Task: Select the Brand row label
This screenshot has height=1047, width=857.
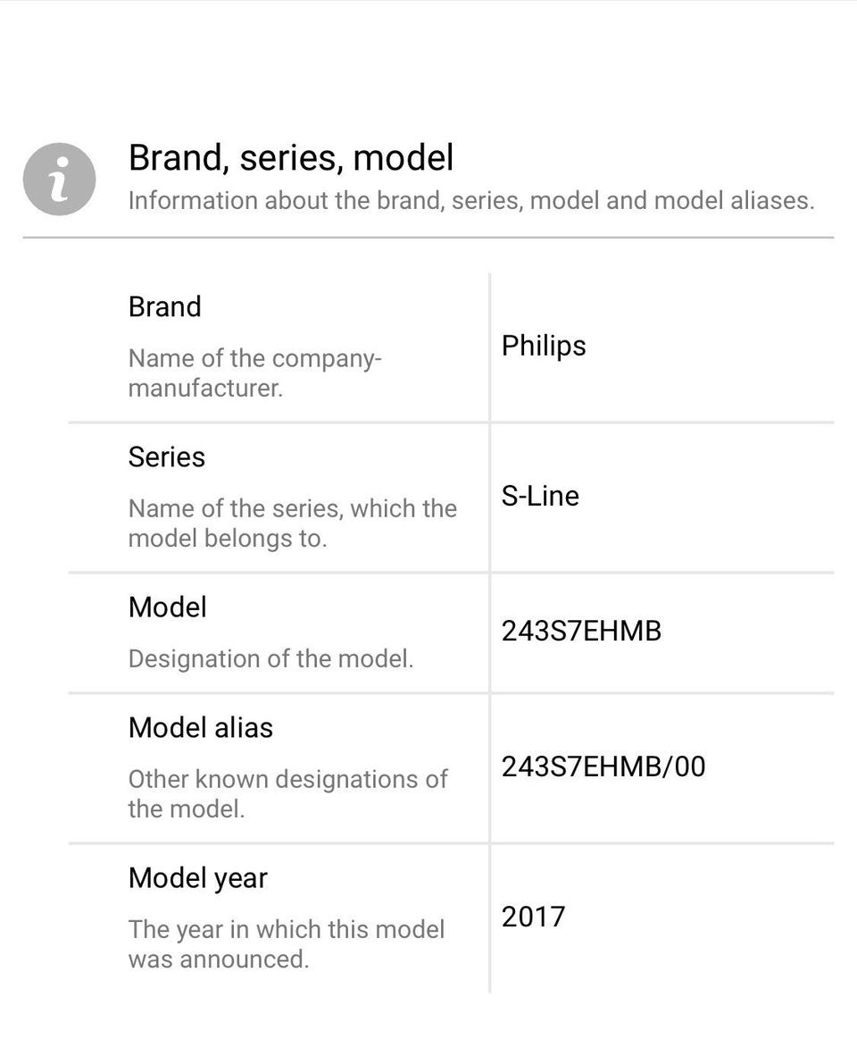Action: [165, 307]
